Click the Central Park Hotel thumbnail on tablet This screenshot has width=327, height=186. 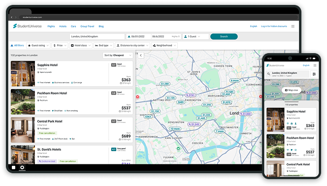coord(23,130)
